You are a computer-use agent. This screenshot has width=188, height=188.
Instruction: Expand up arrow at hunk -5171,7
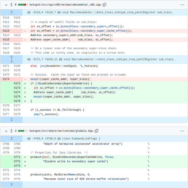[x=12, y=62]
